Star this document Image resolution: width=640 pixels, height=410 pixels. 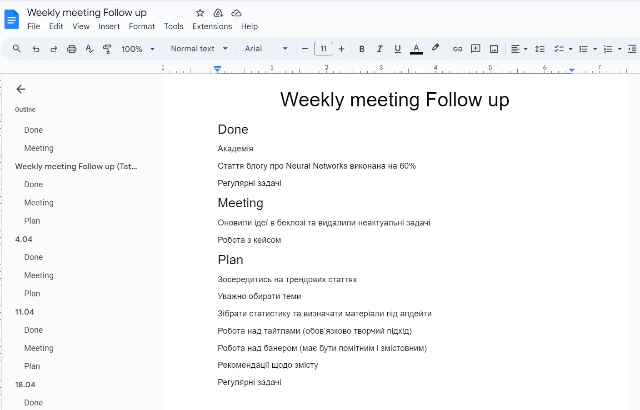click(200, 13)
